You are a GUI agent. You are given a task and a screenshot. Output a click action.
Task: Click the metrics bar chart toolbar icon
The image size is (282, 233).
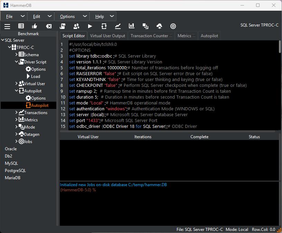tap(132, 26)
